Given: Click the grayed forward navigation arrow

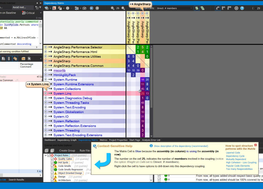Looking at the screenshot, I should click(x=97, y=8).
